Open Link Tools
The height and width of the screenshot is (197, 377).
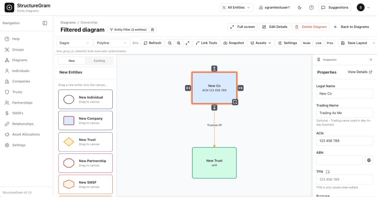pos(206,43)
